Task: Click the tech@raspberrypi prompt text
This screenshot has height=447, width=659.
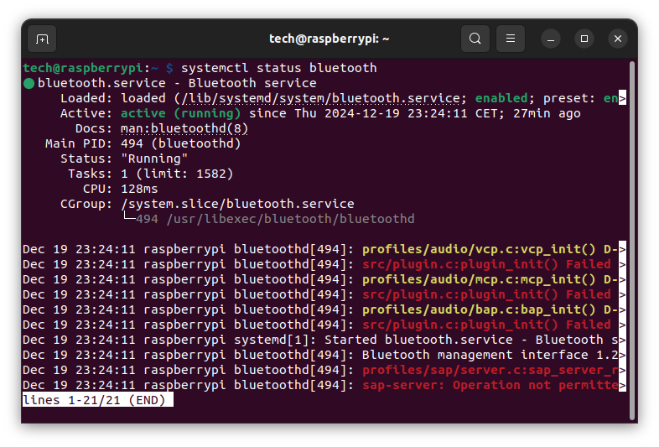Action: point(83,68)
